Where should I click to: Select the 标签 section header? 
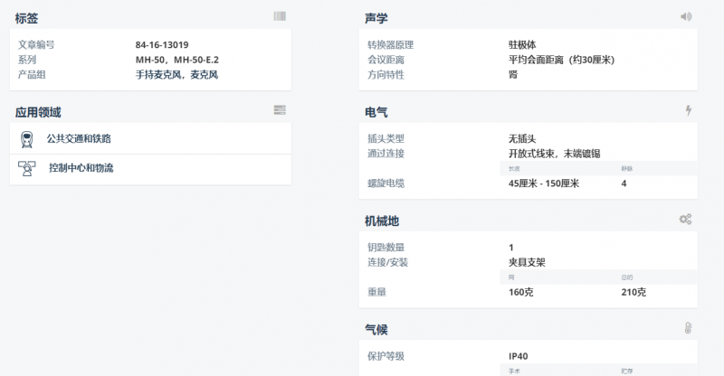(x=26, y=18)
